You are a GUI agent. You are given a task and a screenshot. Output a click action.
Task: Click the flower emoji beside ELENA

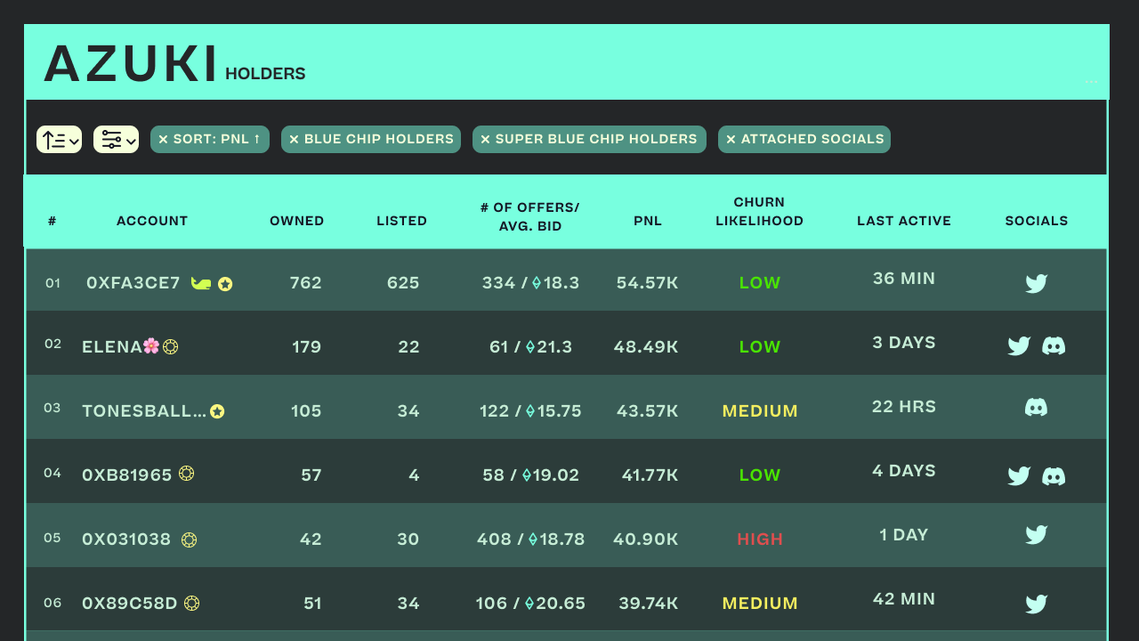(x=151, y=345)
